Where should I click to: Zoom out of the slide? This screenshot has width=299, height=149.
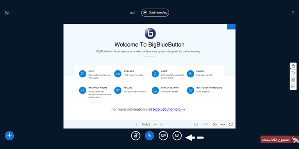pyautogui.click(x=196, y=124)
